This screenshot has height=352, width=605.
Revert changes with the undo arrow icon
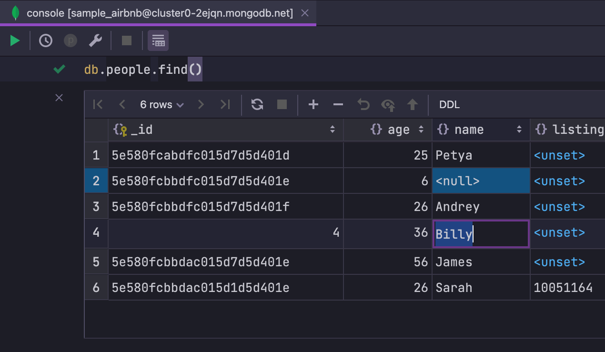tap(363, 105)
